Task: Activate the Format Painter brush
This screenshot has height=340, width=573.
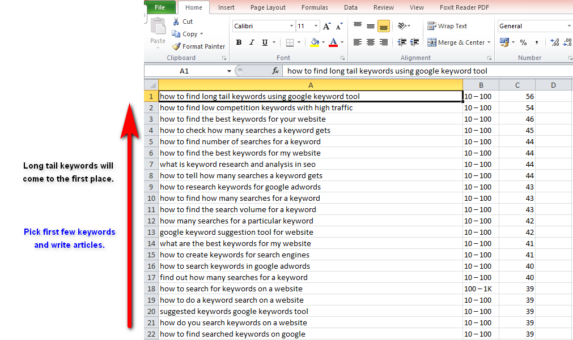Action: pyautogui.click(x=176, y=46)
